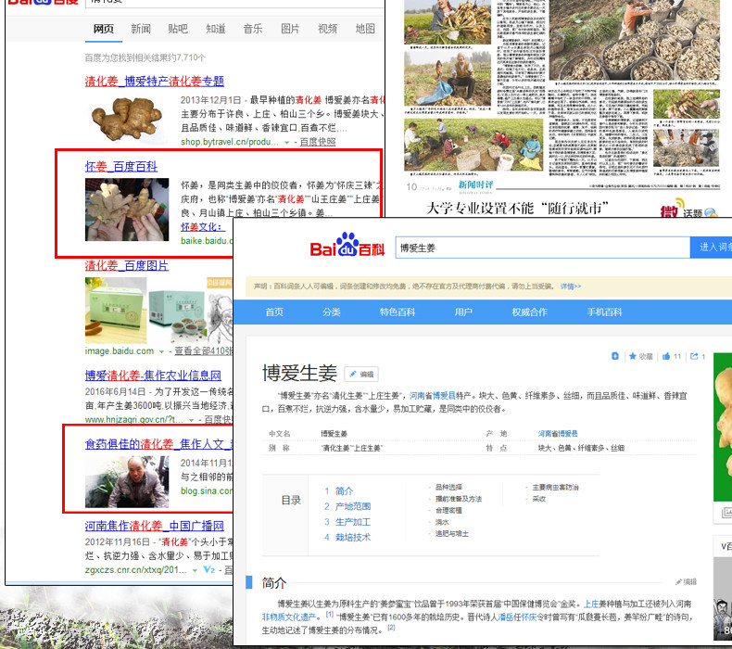732x649 pixels.
Task: Click the blue document icon near 收藏
Action: (615, 356)
